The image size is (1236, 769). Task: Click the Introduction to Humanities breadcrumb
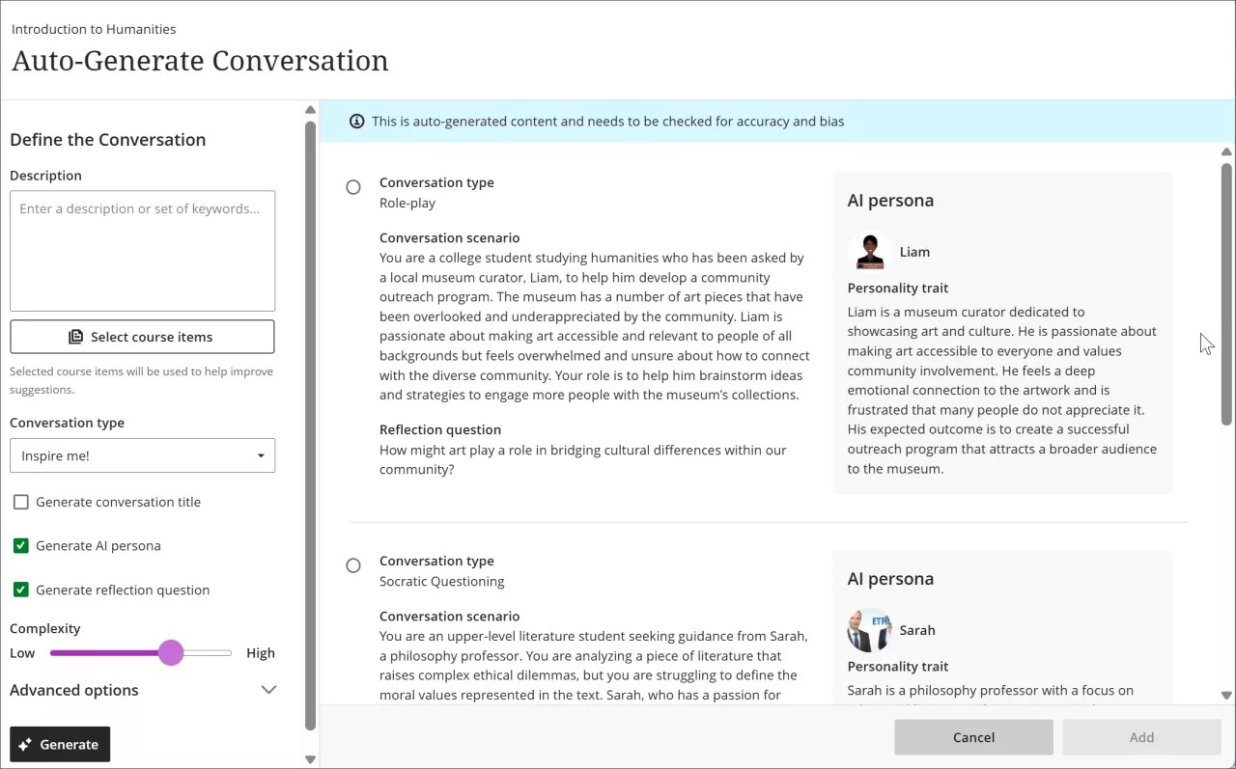coord(93,29)
